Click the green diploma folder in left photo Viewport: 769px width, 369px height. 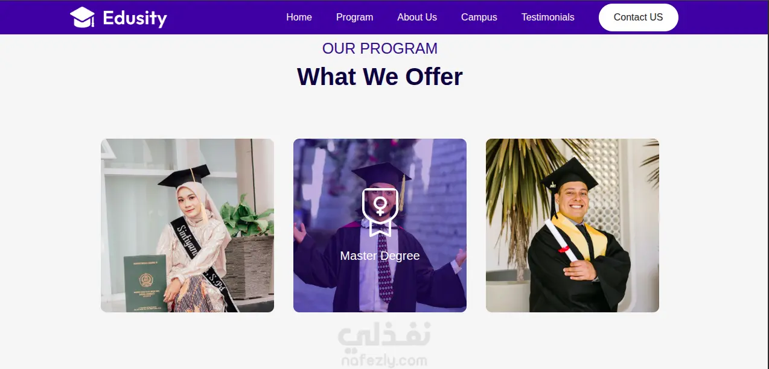tap(145, 283)
